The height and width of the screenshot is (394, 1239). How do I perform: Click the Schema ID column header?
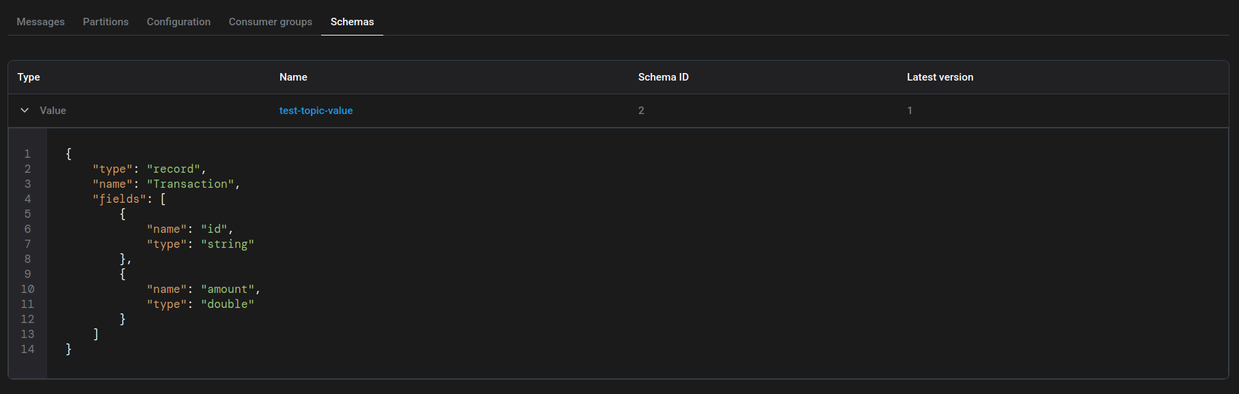(663, 77)
